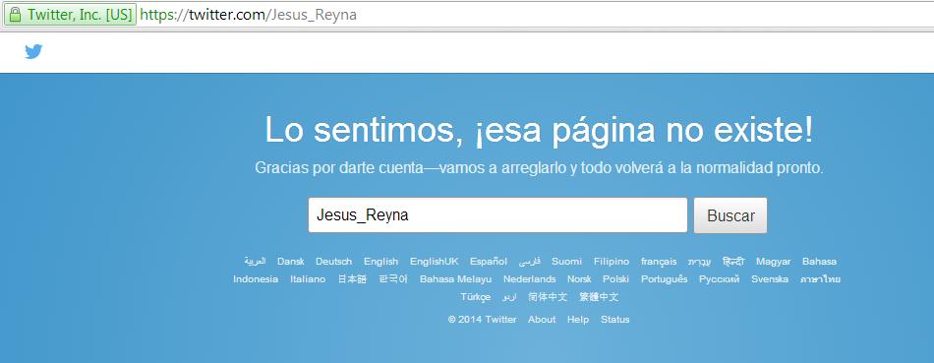The image size is (934, 363).
Task: Click the © 2014 Twitter footer text
Action: coord(483,320)
